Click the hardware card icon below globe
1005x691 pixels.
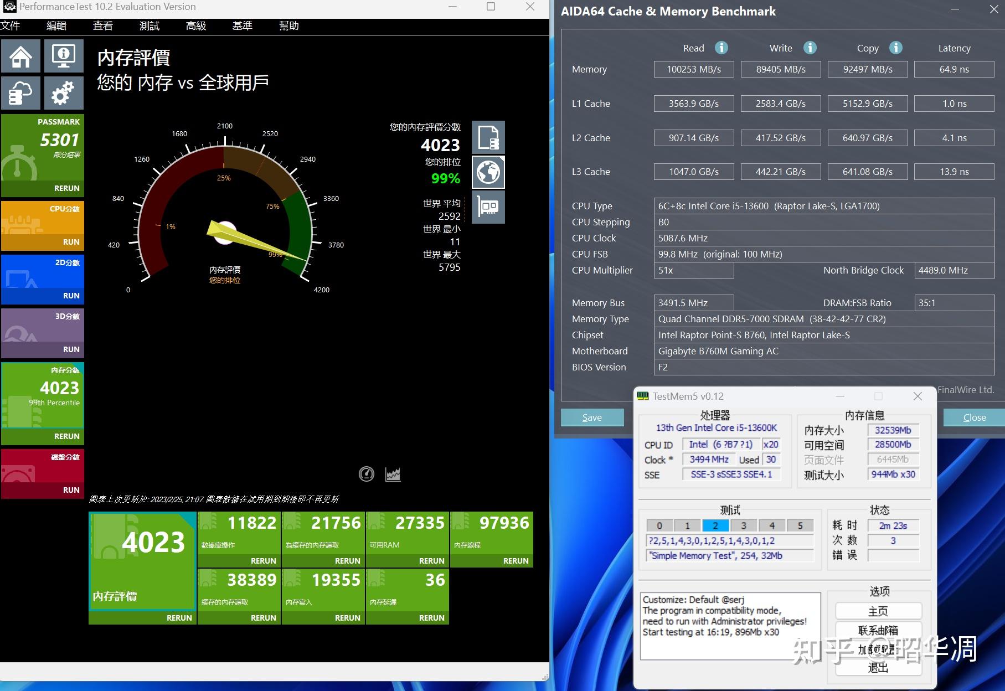point(488,207)
